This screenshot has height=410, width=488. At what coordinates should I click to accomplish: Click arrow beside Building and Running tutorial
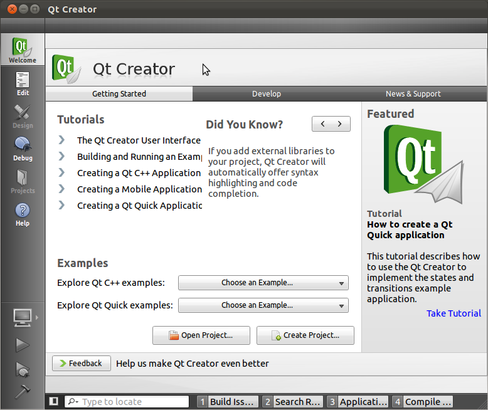tap(61, 156)
